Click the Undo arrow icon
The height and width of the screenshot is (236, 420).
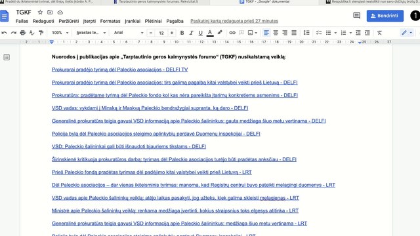[x=5, y=33]
